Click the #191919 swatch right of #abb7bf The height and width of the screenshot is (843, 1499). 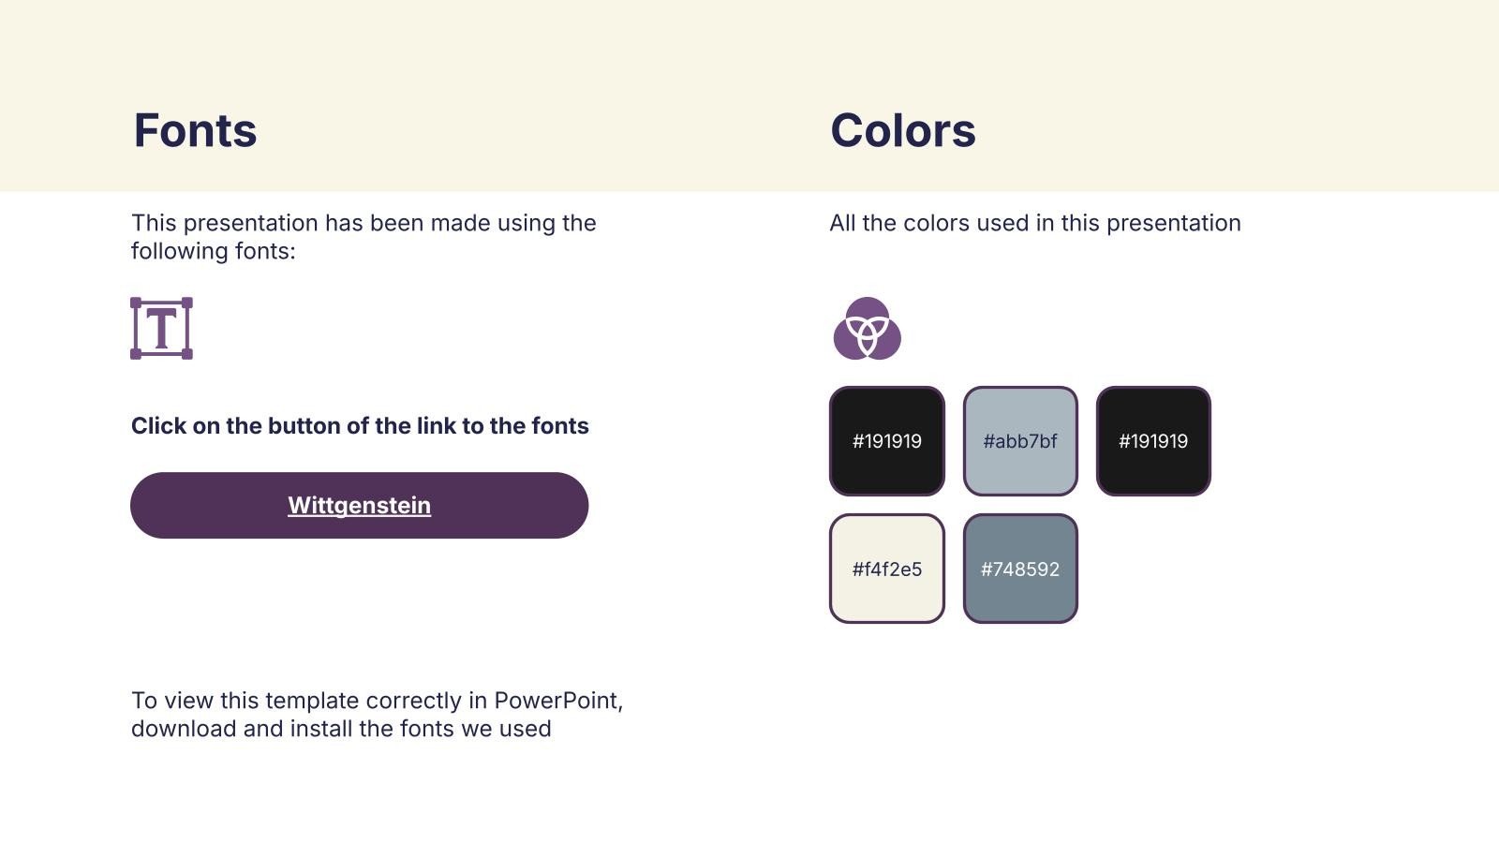click(1153, 441)
